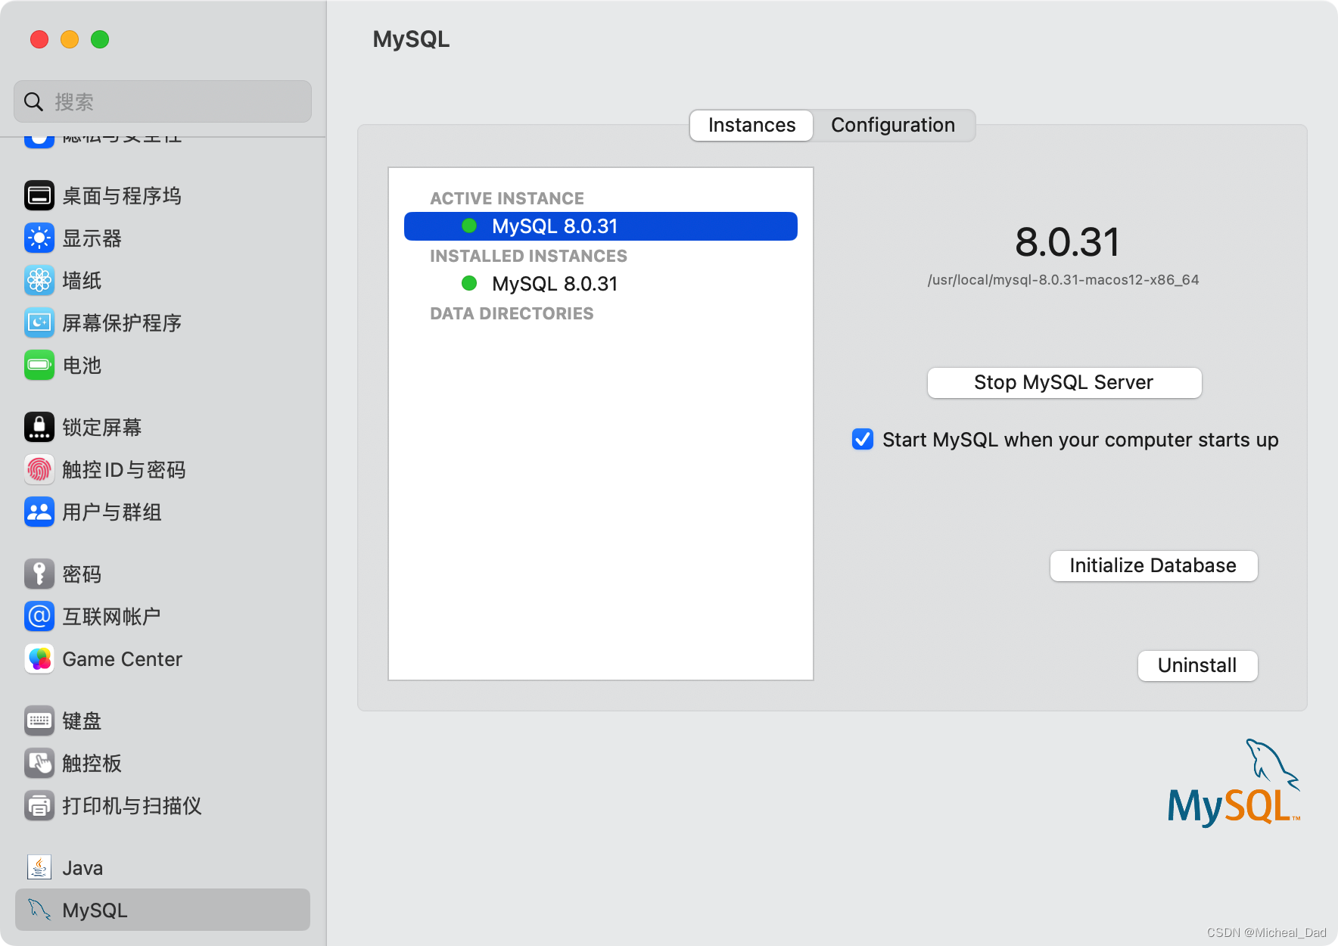This screenshot has width=1338, height=946.
Task: Click the Uninstall button
Action: click(1197, 666)
